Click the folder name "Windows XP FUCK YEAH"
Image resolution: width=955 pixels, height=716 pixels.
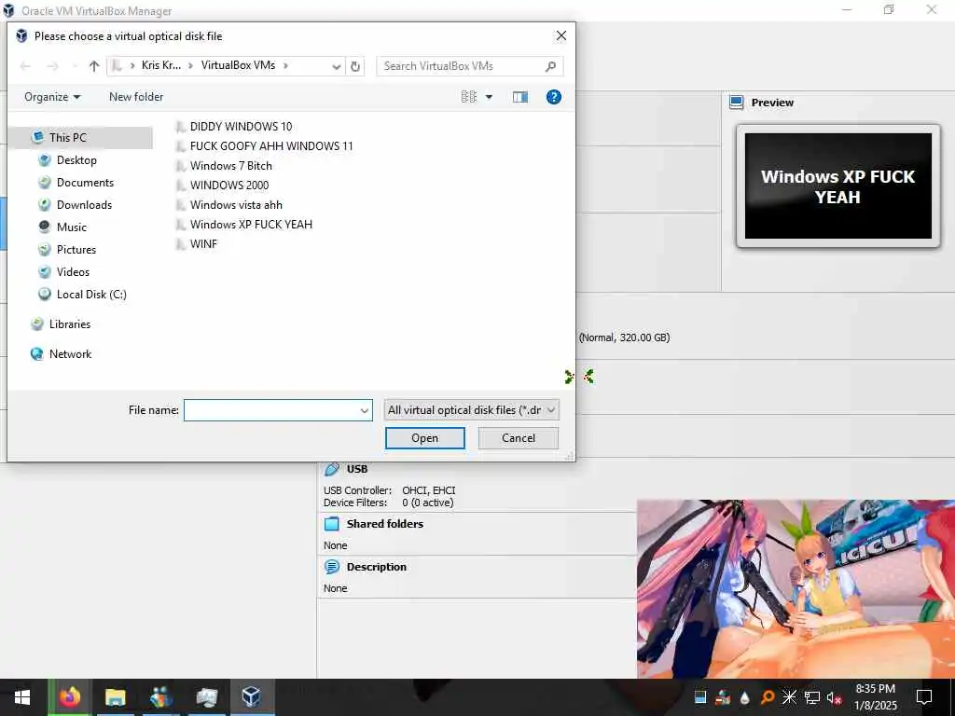point(251,224)
